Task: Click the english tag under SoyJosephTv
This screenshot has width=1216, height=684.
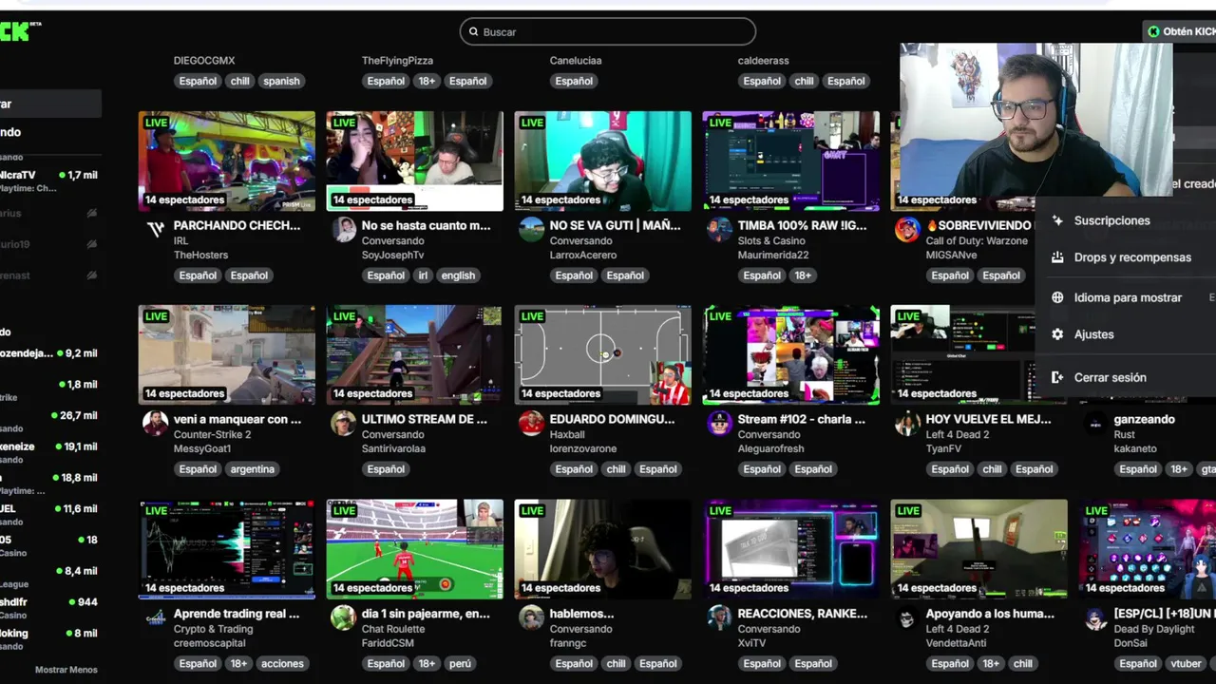Action: (x=458, y=275)
